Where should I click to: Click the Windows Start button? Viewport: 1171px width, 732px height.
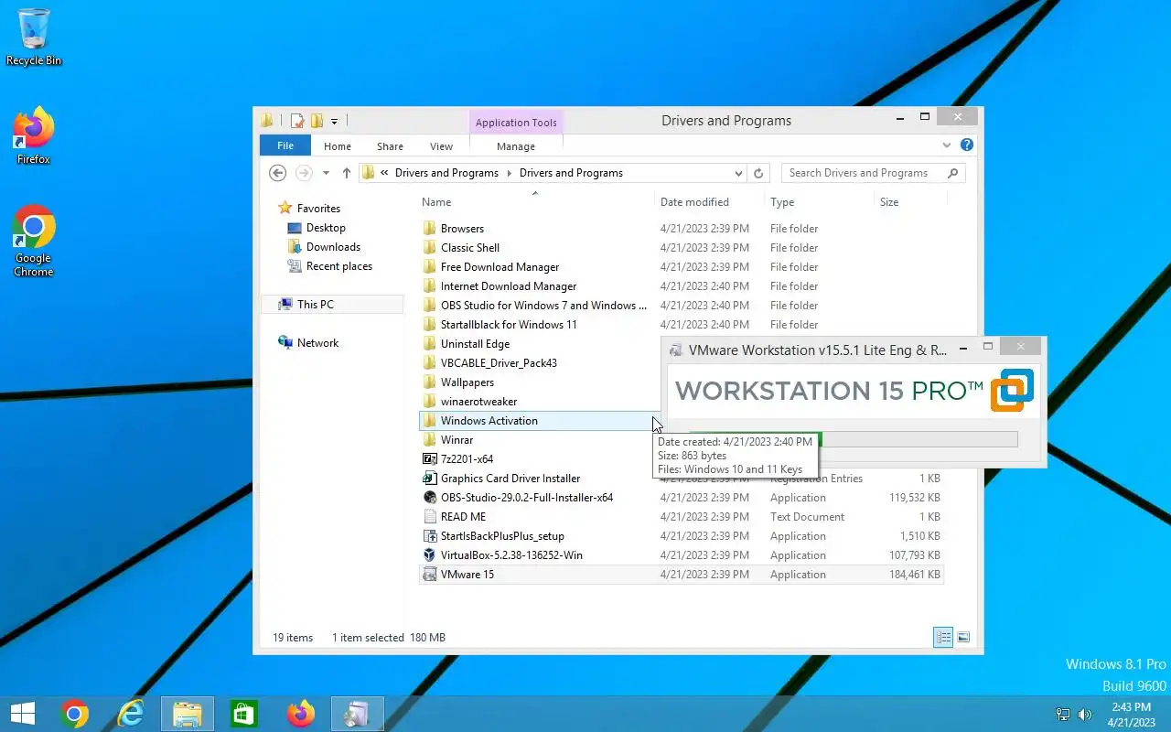coord(23,714)
